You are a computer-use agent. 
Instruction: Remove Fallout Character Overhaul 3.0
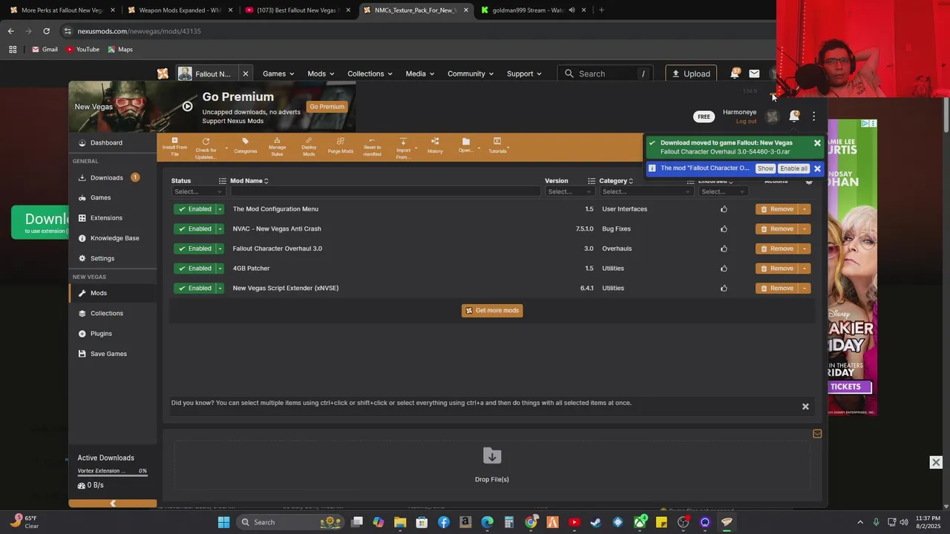click(777, 248)
